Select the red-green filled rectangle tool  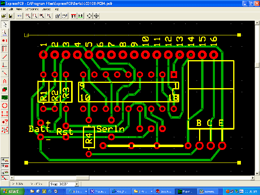[x=4, y=89]
